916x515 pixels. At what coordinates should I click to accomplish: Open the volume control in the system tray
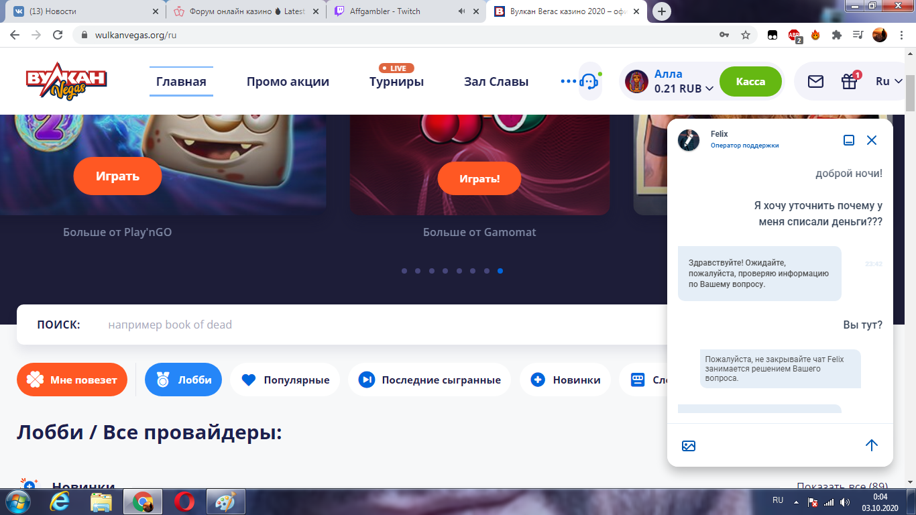point(844,502)
